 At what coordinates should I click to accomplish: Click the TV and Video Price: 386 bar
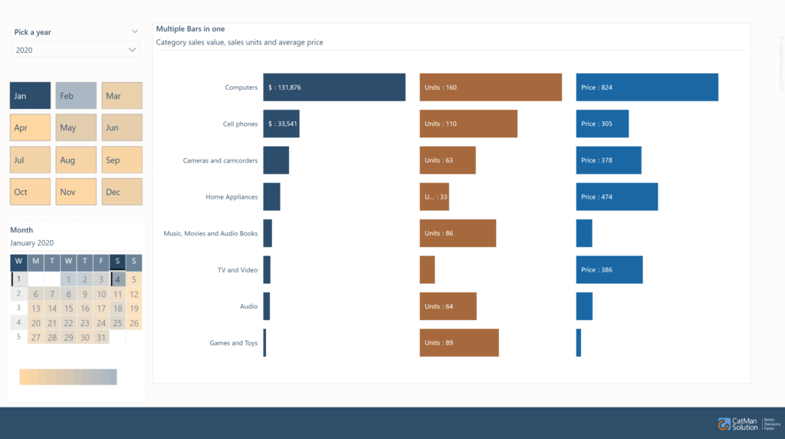click(x=609, y=270)
